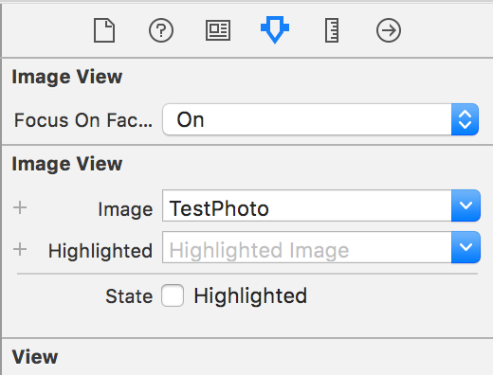Screen dimensions: 493x375
Task: Click the View section header
Action: 35,357
